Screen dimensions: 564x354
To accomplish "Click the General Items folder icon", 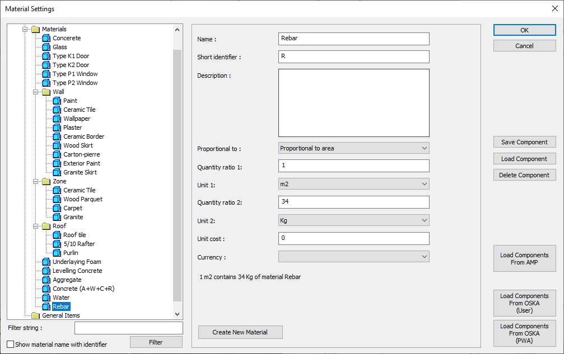I will click(36, 315).
